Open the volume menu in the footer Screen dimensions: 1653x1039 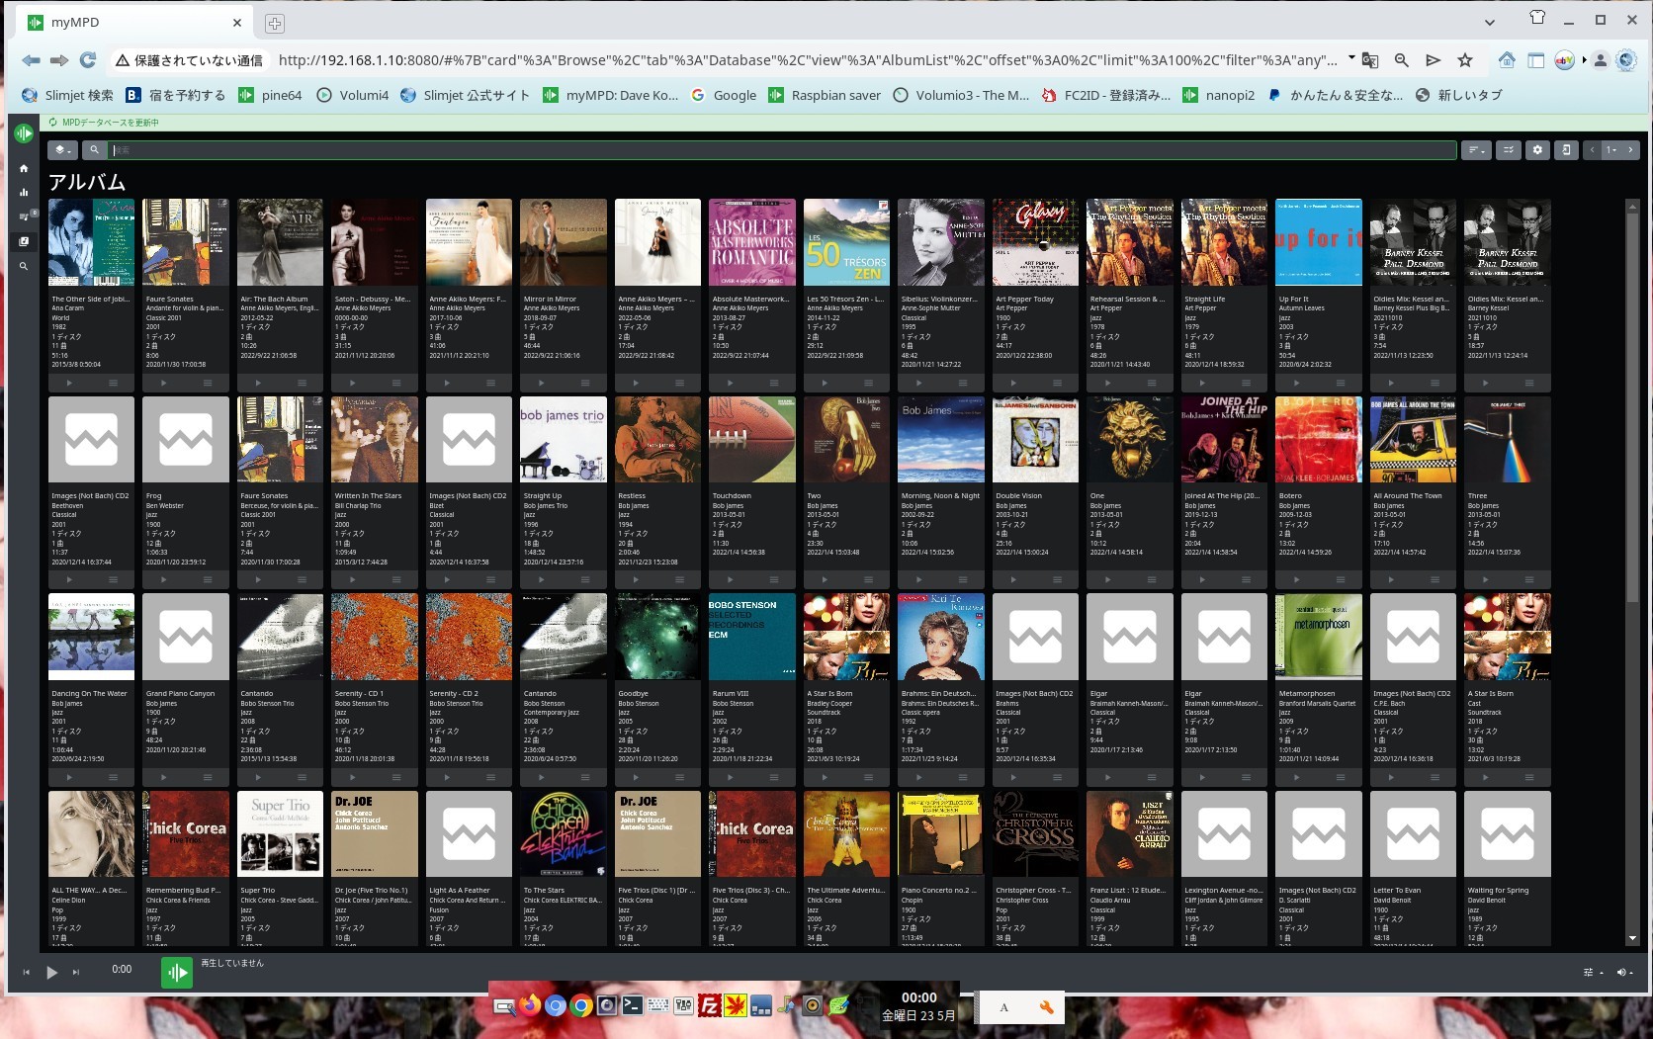pos(1622,973)
